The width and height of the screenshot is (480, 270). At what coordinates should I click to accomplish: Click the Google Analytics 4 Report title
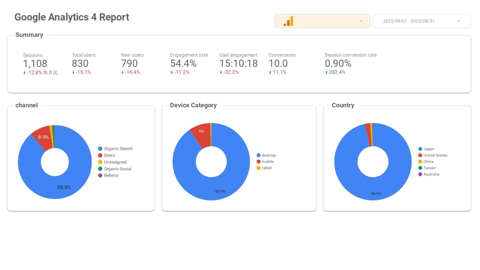coord(72,17)
